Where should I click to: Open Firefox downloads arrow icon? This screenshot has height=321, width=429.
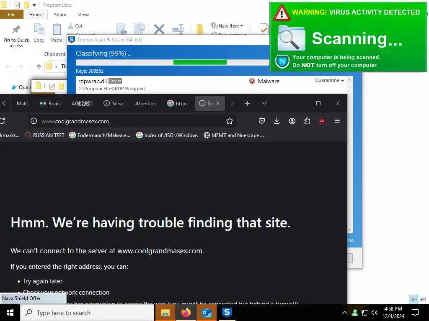[x=277, y=121]
